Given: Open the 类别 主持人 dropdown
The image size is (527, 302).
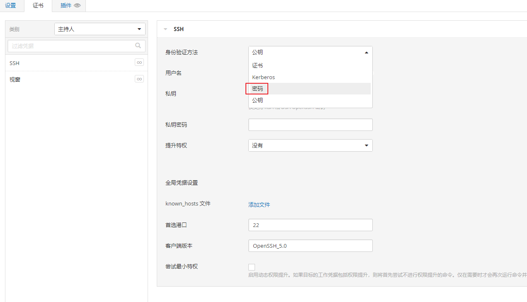Looking at the screenshot, I should pos(100,29).
